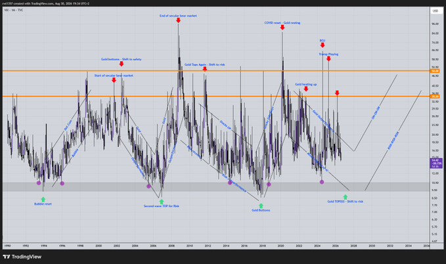The image size is (446, 264).
Task: Click purple dot above the 1996 year label
Action: tap(62, 183)
